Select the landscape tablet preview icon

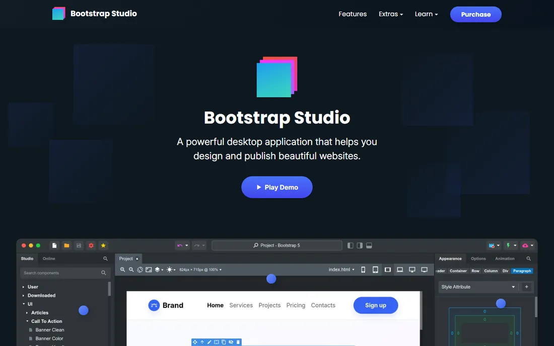pos(388,270)
